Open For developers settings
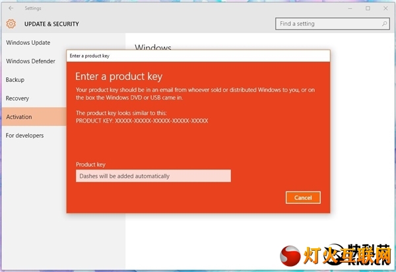The image size is (396, 272). [x=25, y=135]
